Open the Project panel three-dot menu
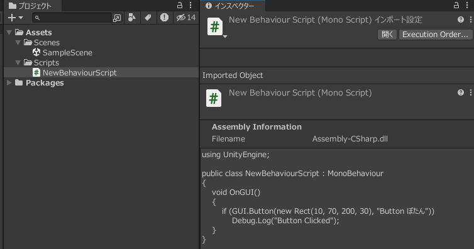The image size is (474, 249). click(190, 5)
